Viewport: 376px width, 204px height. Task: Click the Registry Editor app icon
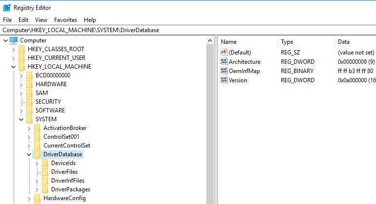click(x=7, y=8)
